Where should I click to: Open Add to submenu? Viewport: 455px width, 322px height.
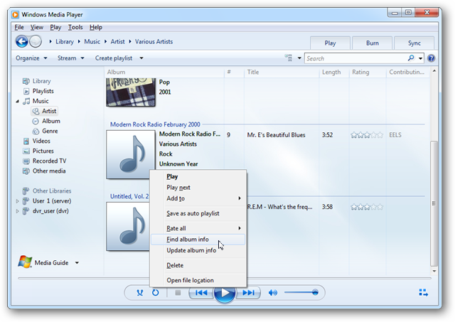point(198,198)
